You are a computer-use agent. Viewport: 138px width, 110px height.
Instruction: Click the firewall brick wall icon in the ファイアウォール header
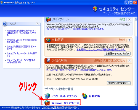(48, 19)
